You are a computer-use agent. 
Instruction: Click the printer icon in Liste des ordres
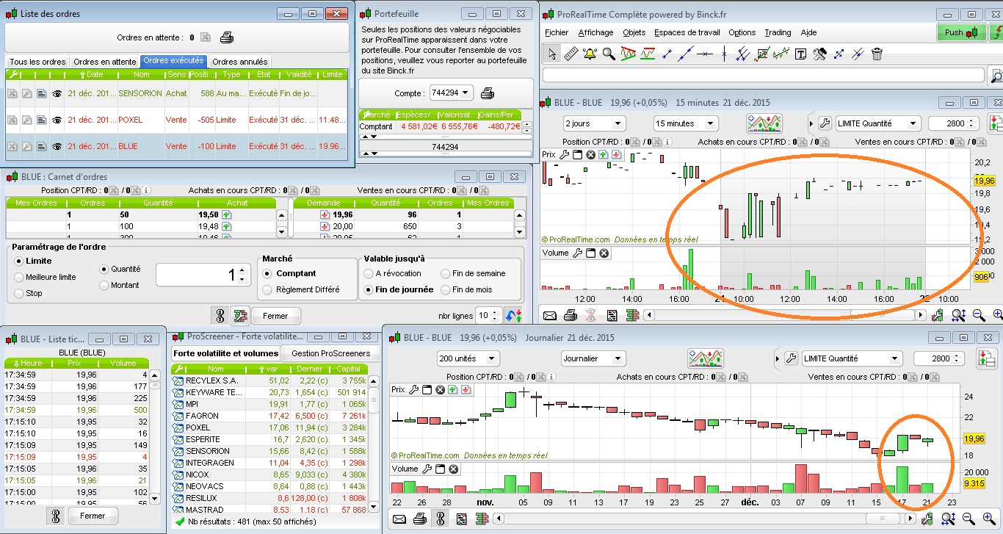227,37
